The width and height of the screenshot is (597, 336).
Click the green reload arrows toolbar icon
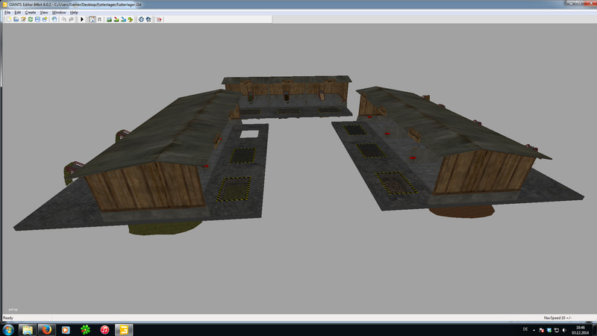(x=31, y=19)
